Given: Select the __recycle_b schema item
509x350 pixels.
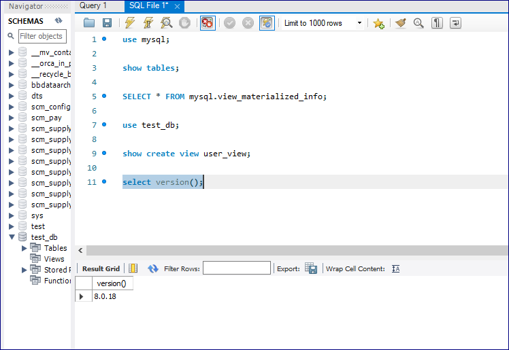Looking at the screenshot, I should click(51, 74).
